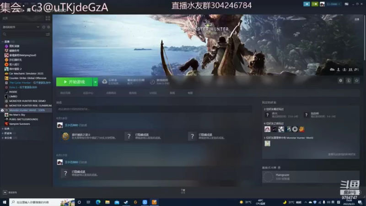
Task: Click the ready-to-play filter icon in sidebar
Action: 48,27
